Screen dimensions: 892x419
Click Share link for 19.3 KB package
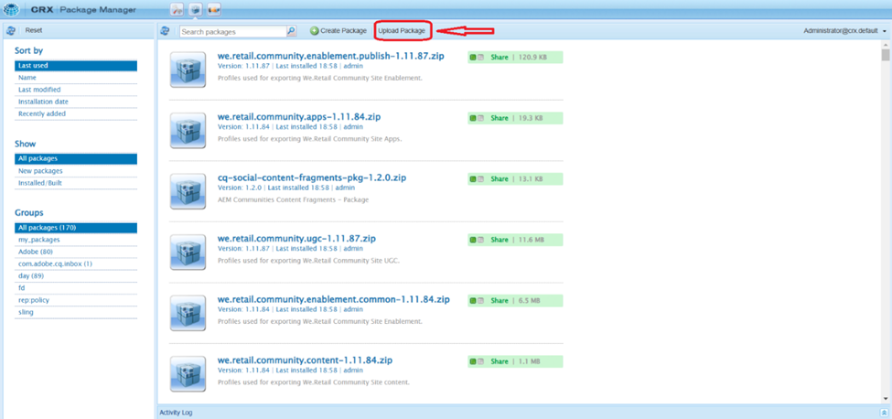499,118
